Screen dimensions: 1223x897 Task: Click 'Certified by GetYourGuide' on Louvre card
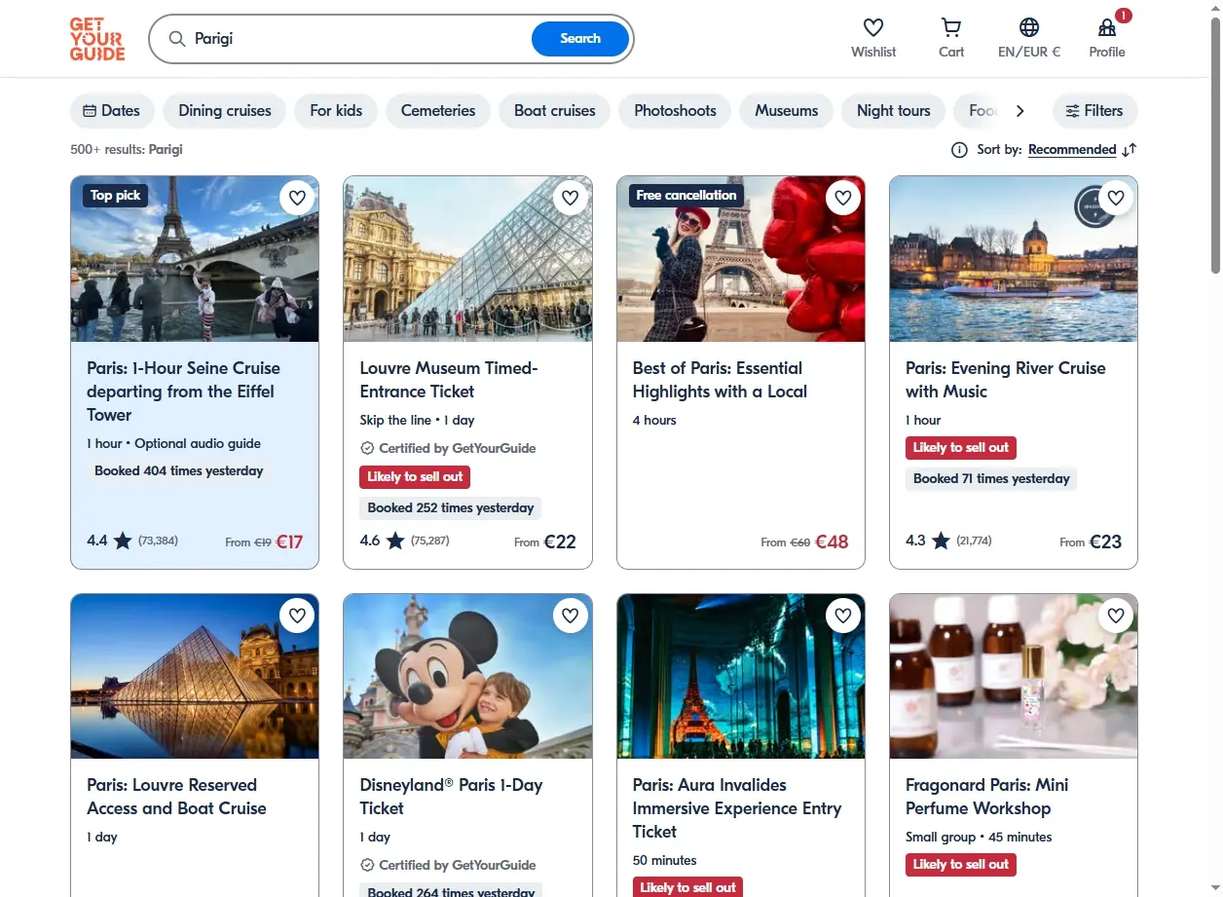tap(448, 449)
